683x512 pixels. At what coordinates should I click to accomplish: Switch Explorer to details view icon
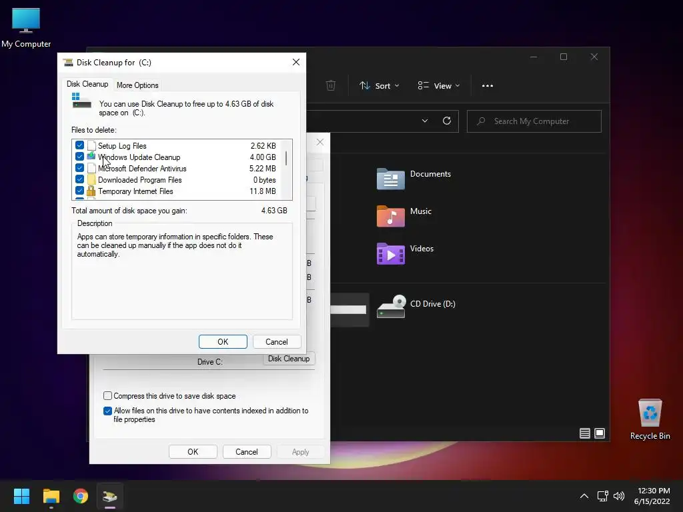[x=584, y=433]
